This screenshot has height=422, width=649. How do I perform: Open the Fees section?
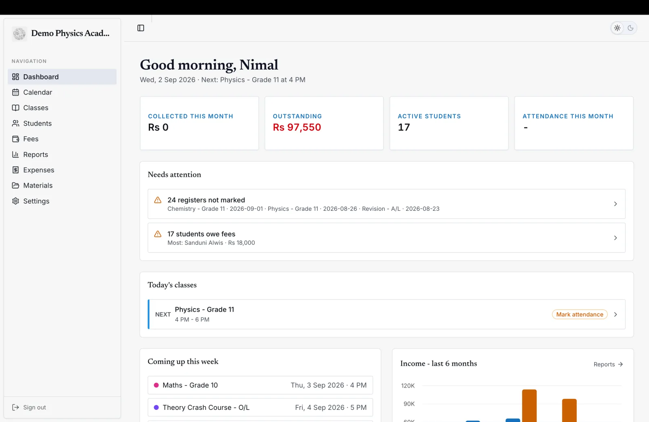[62, 139]
